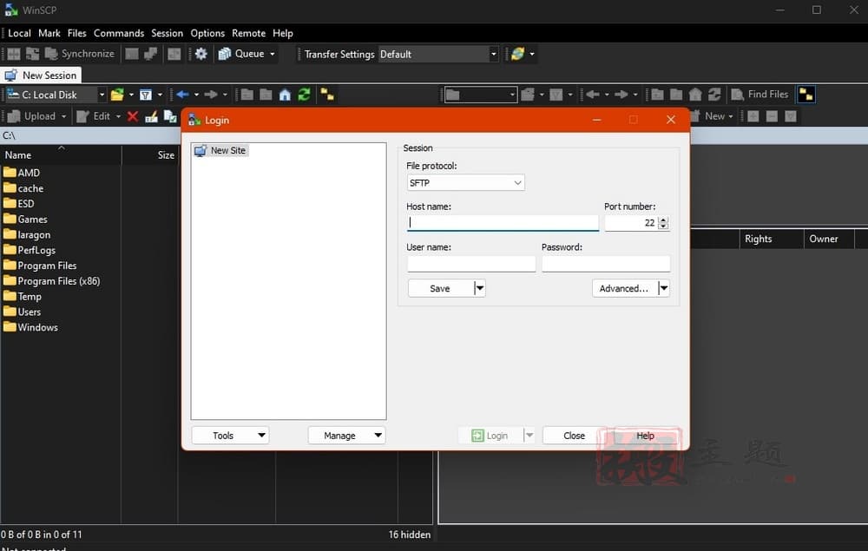Click the User name input field
The width and height of the screenshot is (868, 551).
471,264
